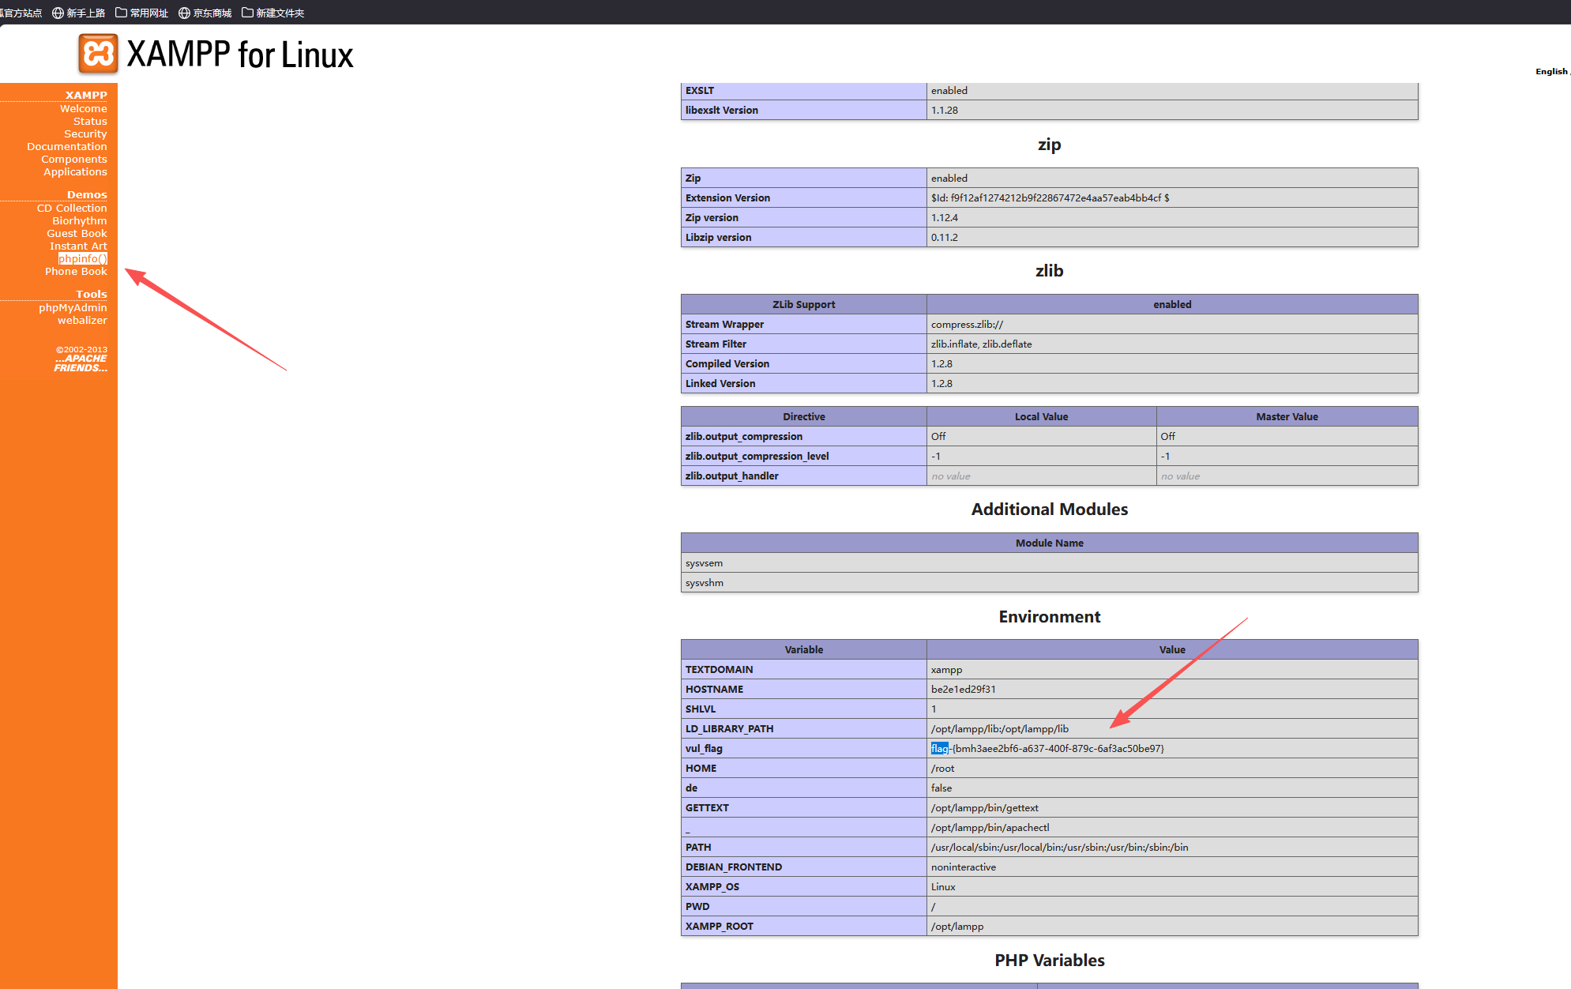The width and height of the screenshot is (1571, 989).
Task: Click the XAMPP_ROOT value /opt/lampp
Action: click(957, 926)
